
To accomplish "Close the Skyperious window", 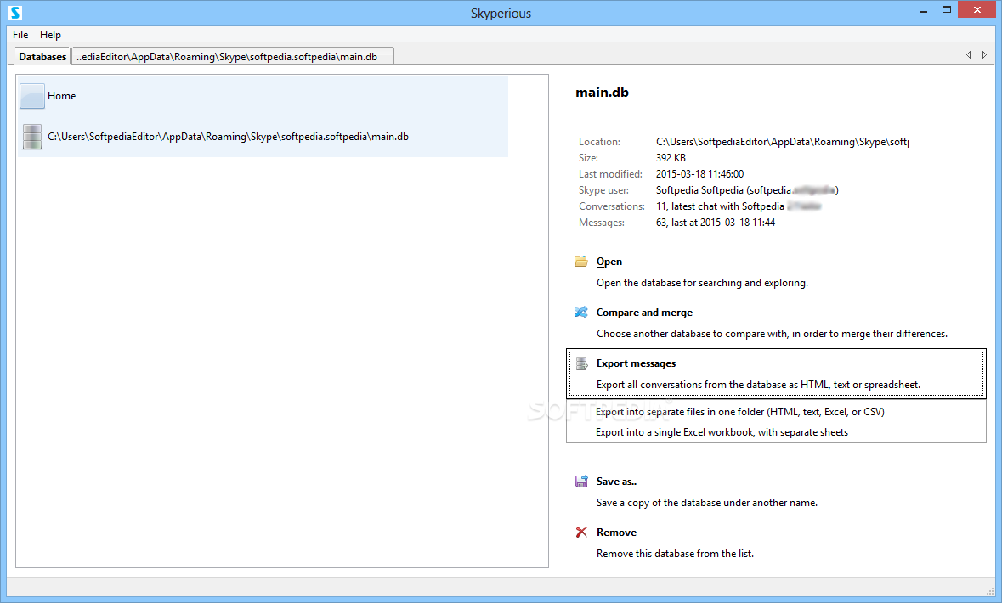I will coord(977,9).
